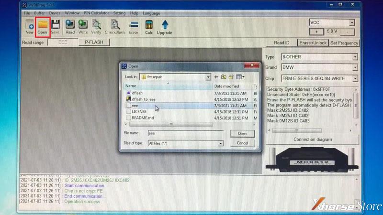Open the Setting menu
Screen dimensions: 383x215
click(119, 13)
